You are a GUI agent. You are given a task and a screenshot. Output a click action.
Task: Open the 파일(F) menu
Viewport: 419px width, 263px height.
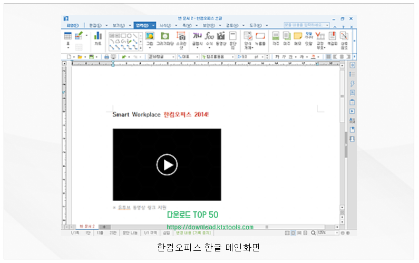tap(72, 25)
